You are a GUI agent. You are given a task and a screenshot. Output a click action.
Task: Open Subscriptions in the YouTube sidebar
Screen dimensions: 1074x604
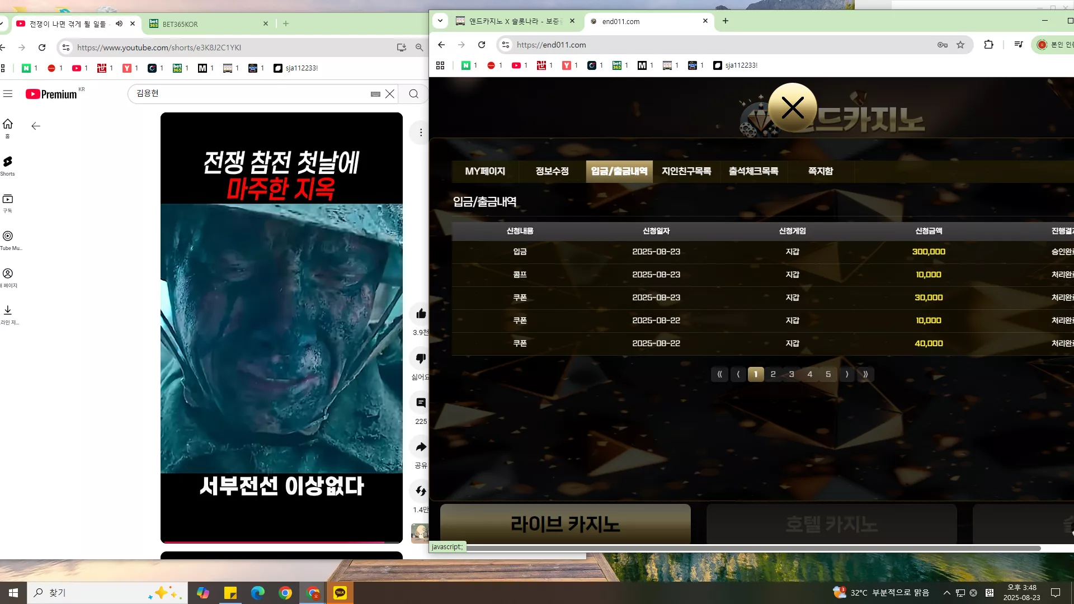pos(8,203)
